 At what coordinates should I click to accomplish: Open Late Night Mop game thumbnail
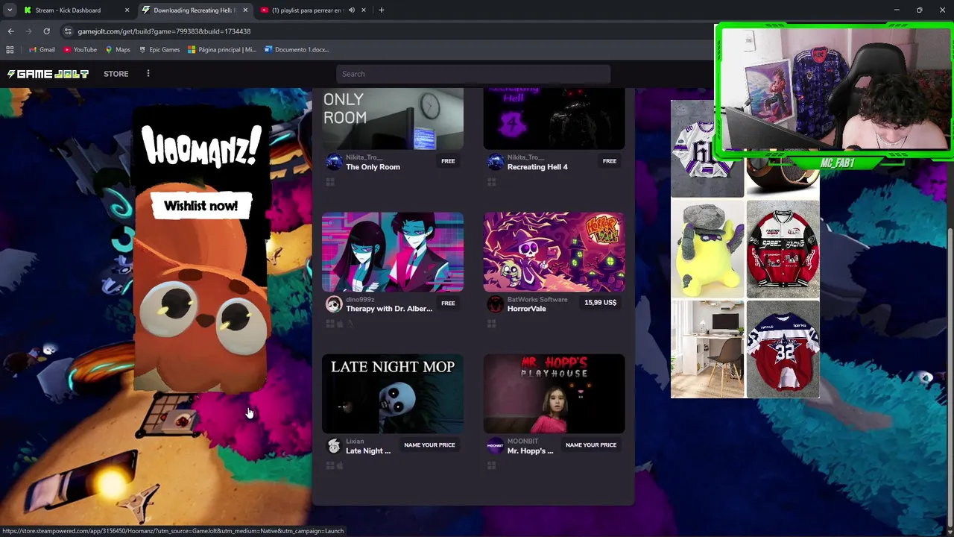(393, 394)
